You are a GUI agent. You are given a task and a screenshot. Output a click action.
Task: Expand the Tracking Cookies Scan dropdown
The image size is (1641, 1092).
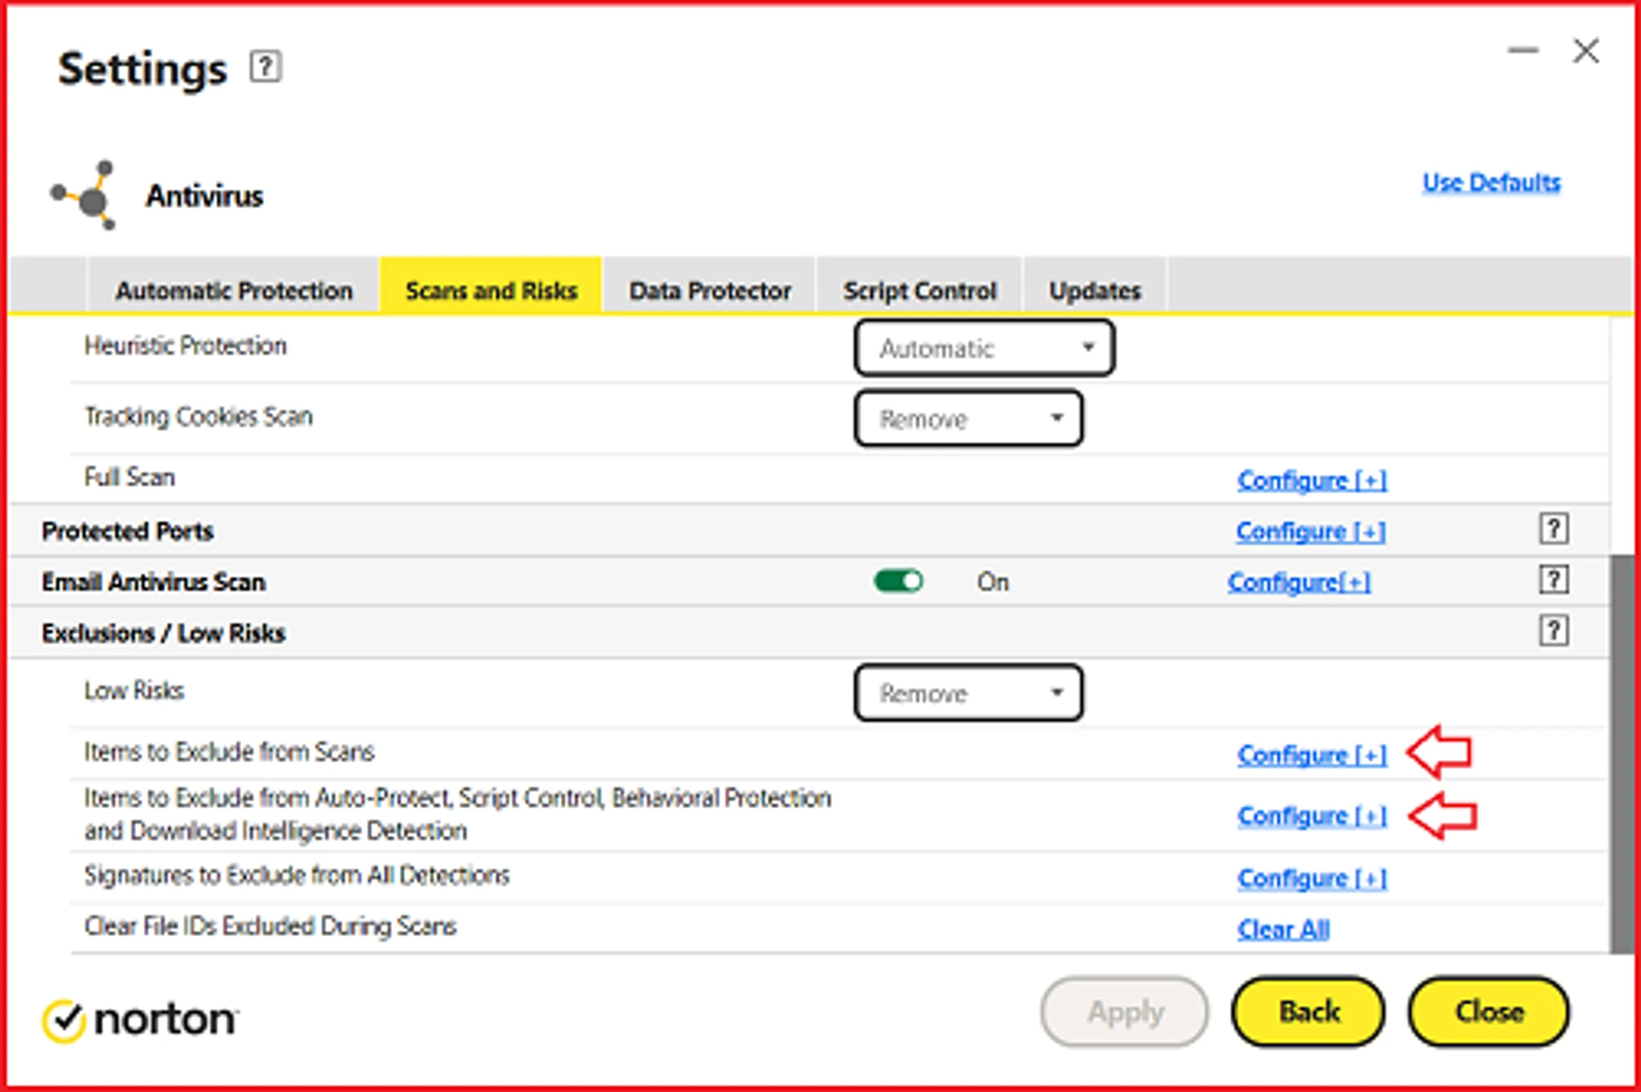point(968,419)
